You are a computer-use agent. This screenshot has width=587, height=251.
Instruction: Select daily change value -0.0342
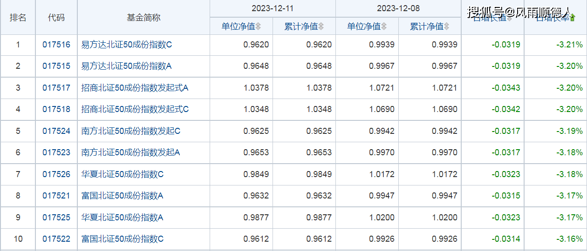[x=506, y=109]
